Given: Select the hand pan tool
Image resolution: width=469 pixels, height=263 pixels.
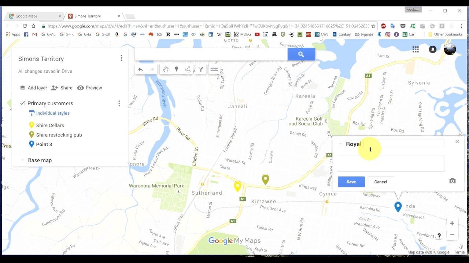Looking at the screenshot, I should (166, 69).
